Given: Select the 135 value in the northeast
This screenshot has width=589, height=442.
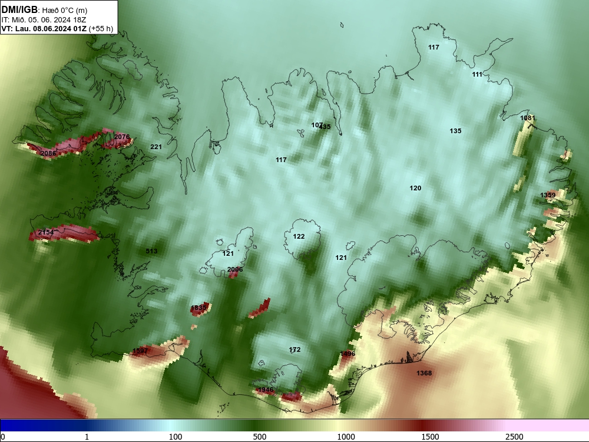Looking at the screenshot, I should 456,131.
